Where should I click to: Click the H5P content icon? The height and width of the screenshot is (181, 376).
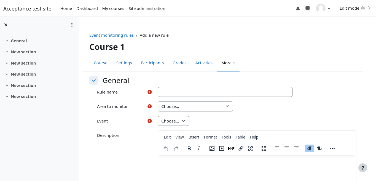point(231,148)
